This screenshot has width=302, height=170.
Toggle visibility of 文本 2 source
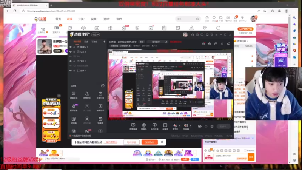(x=71, y=52)
